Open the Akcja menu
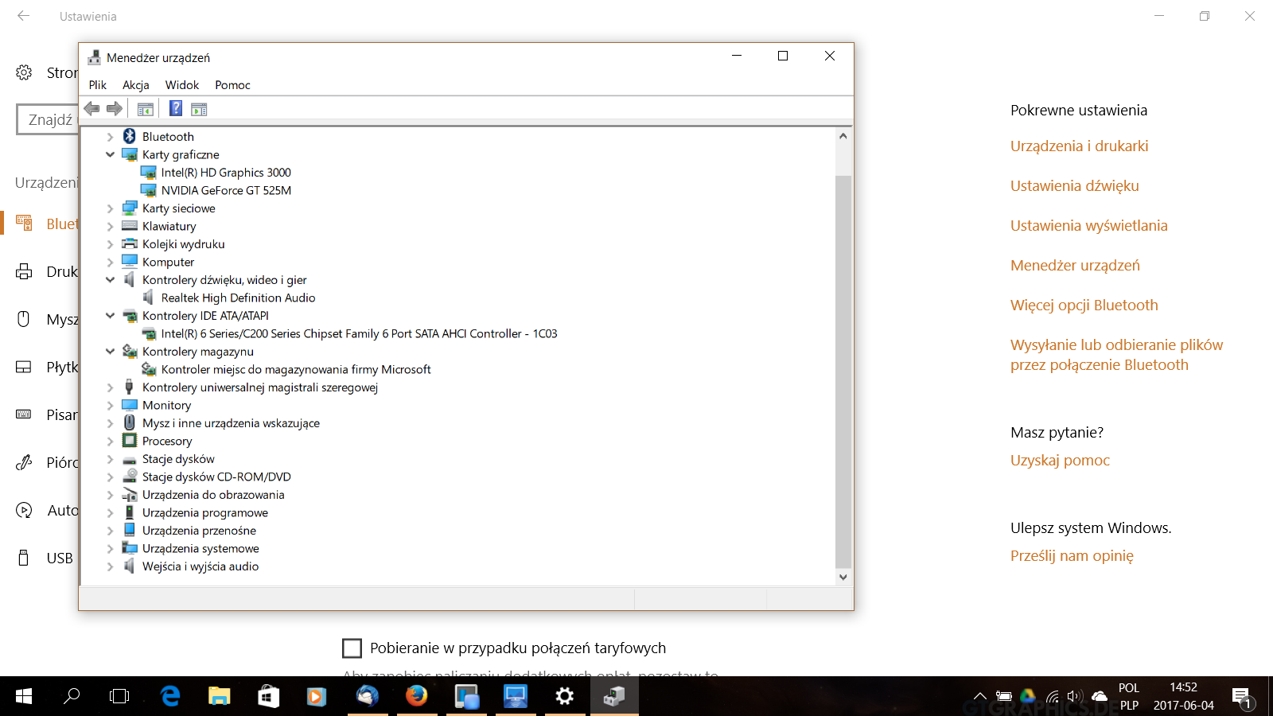Viewport: 1273px width, 716px height. coord(136,85)
